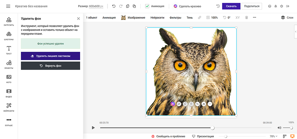Click Сделать красиво AI button
Screen dimensions: 297x139
pos(187,6)
